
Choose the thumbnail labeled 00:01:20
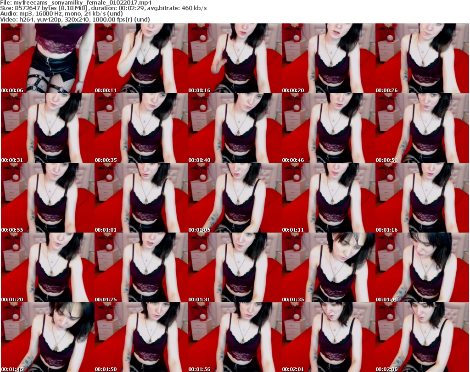tap(47, 268)
